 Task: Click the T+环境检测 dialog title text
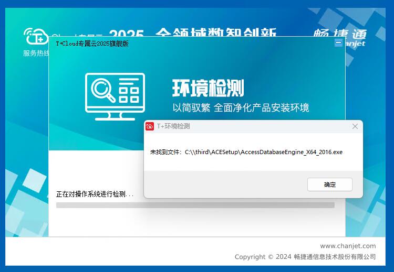coord(173,126)
